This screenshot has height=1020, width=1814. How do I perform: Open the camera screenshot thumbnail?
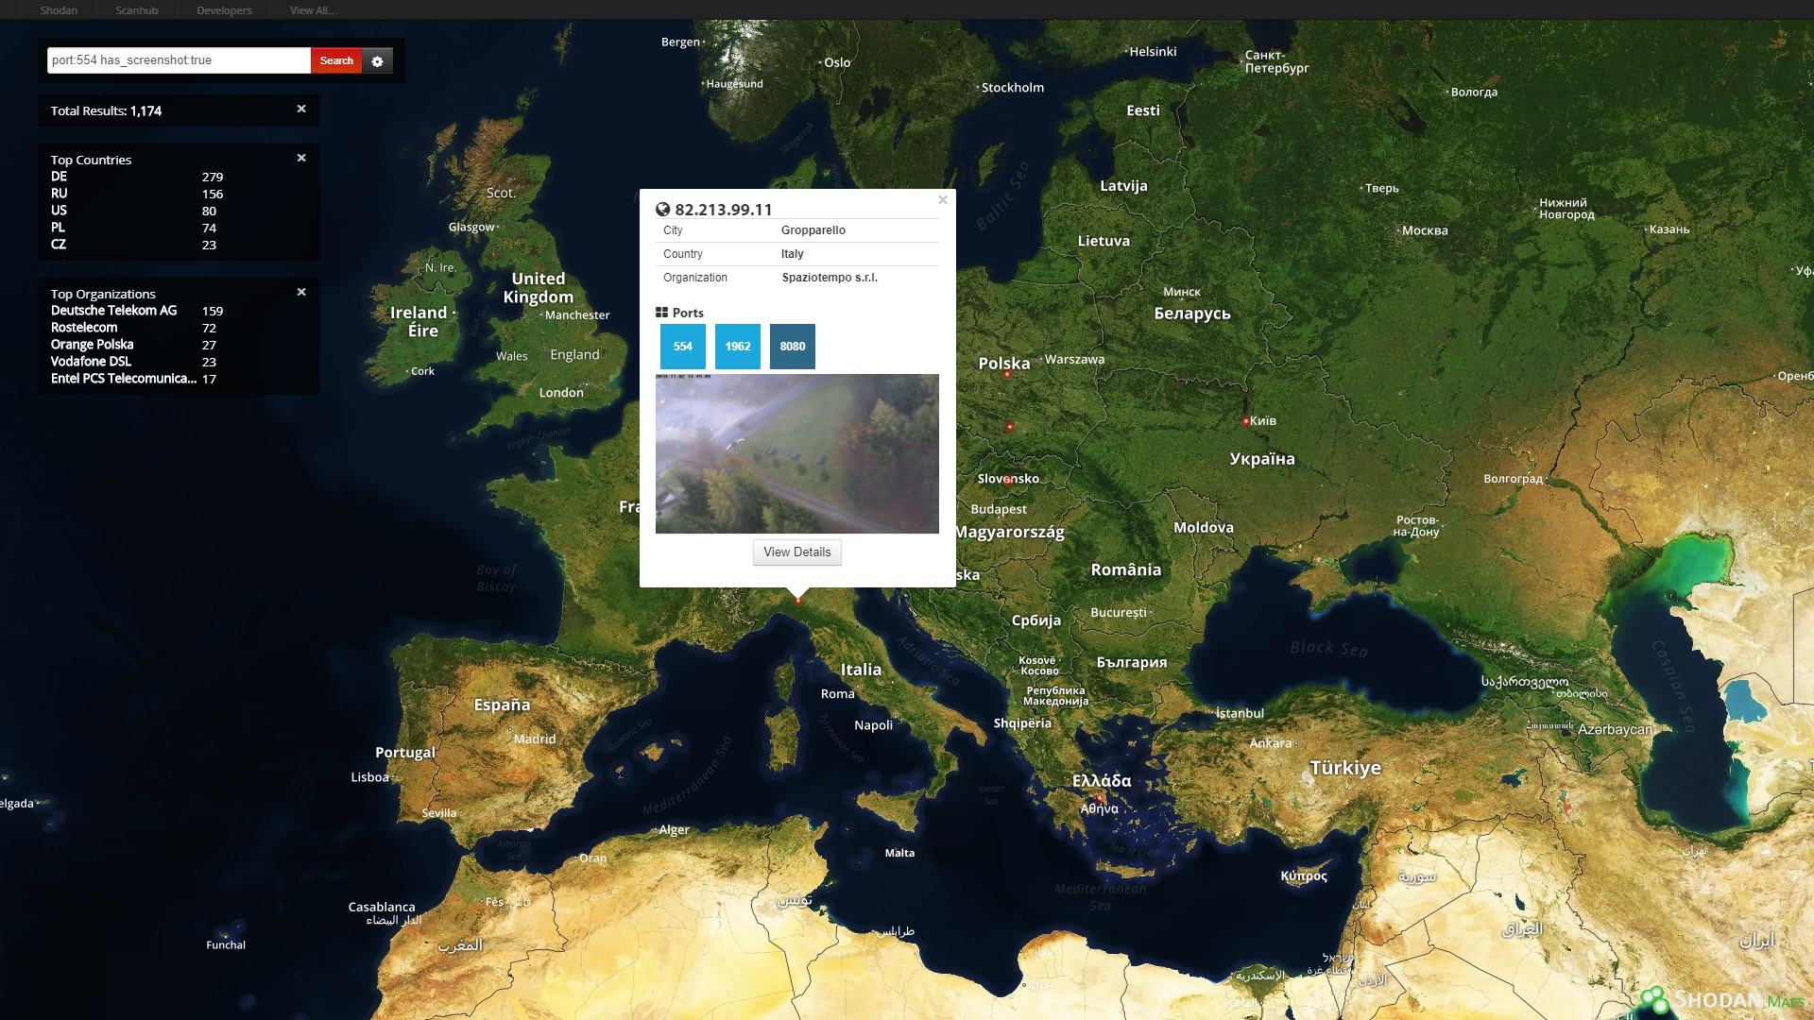797,453
